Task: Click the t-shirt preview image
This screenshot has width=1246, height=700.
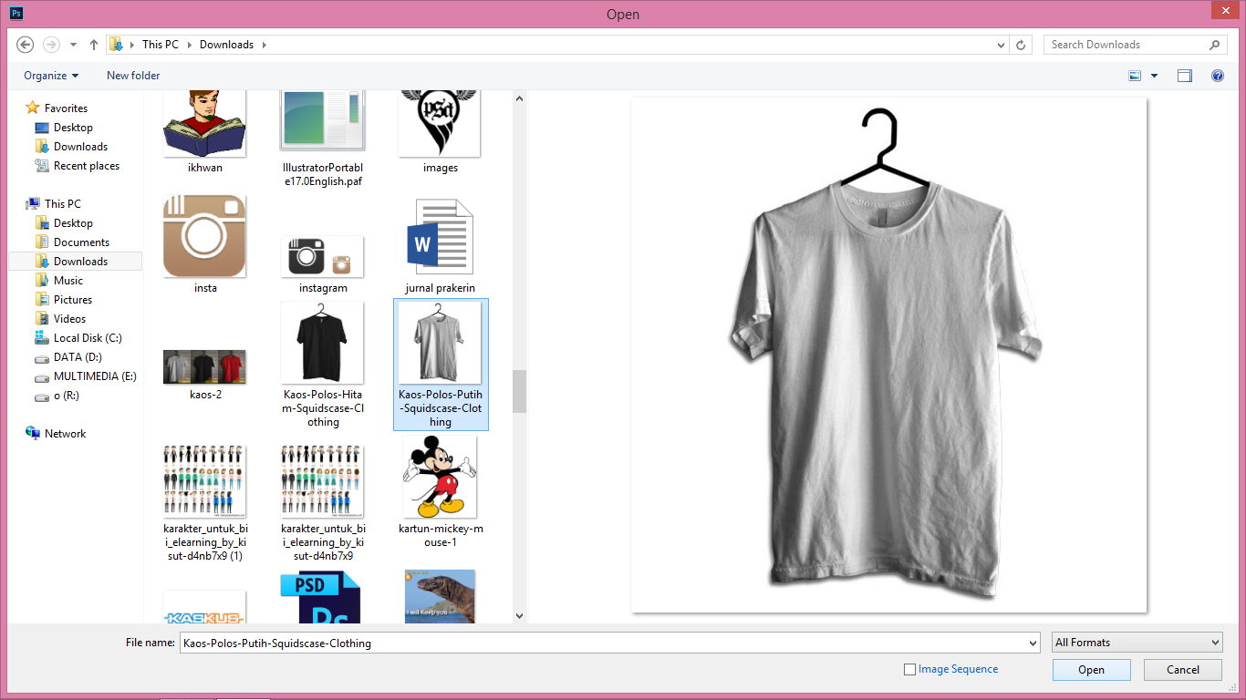Action: 888,355
